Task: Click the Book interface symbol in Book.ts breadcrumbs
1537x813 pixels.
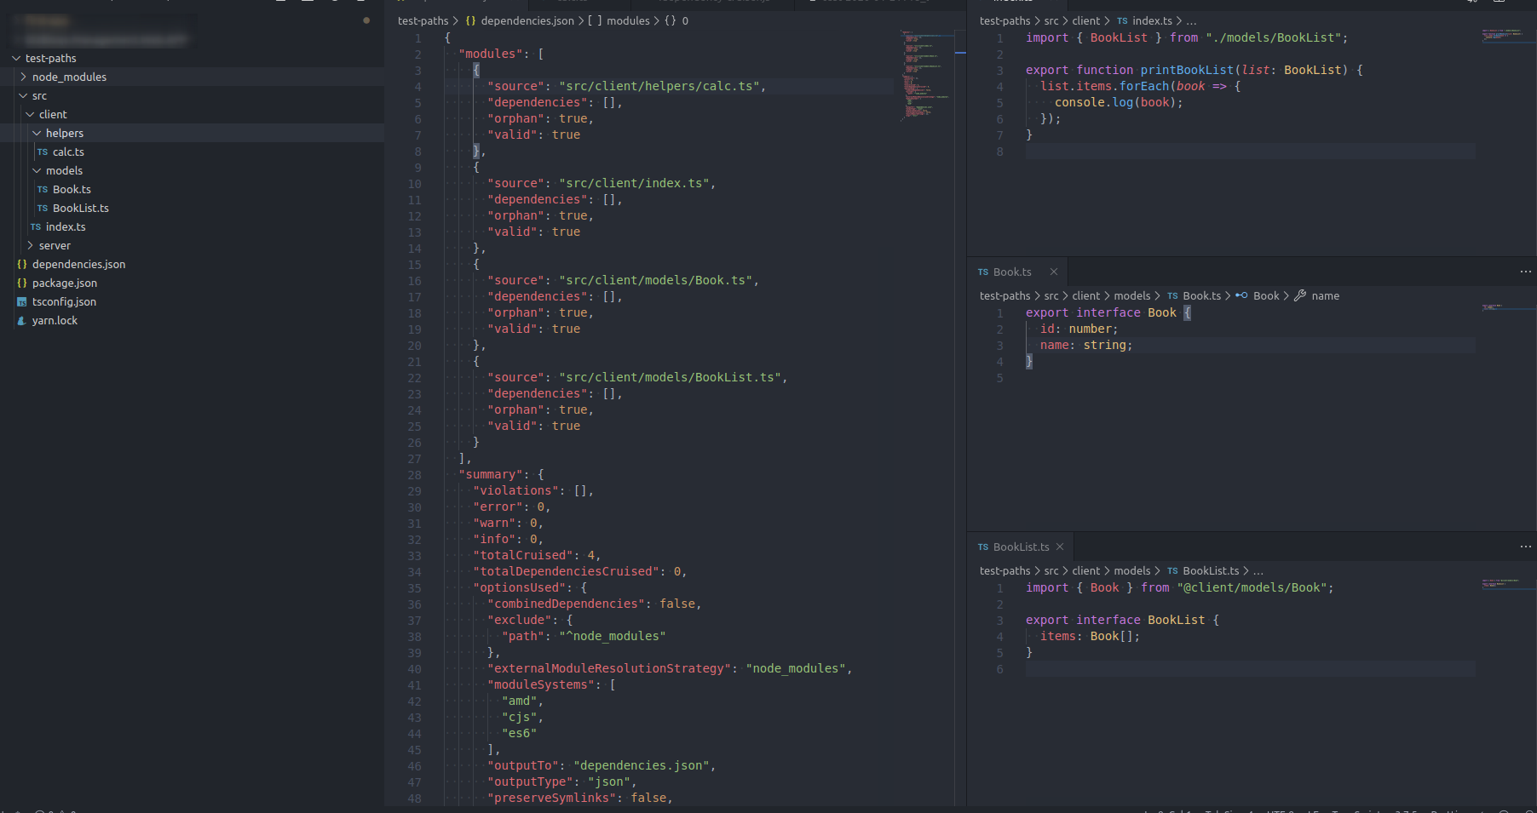Action: point(1266,295)
